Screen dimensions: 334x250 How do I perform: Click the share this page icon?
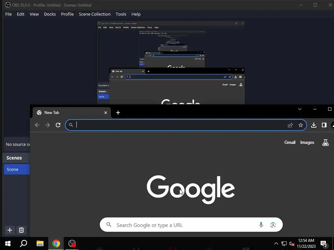coord(290,125)
